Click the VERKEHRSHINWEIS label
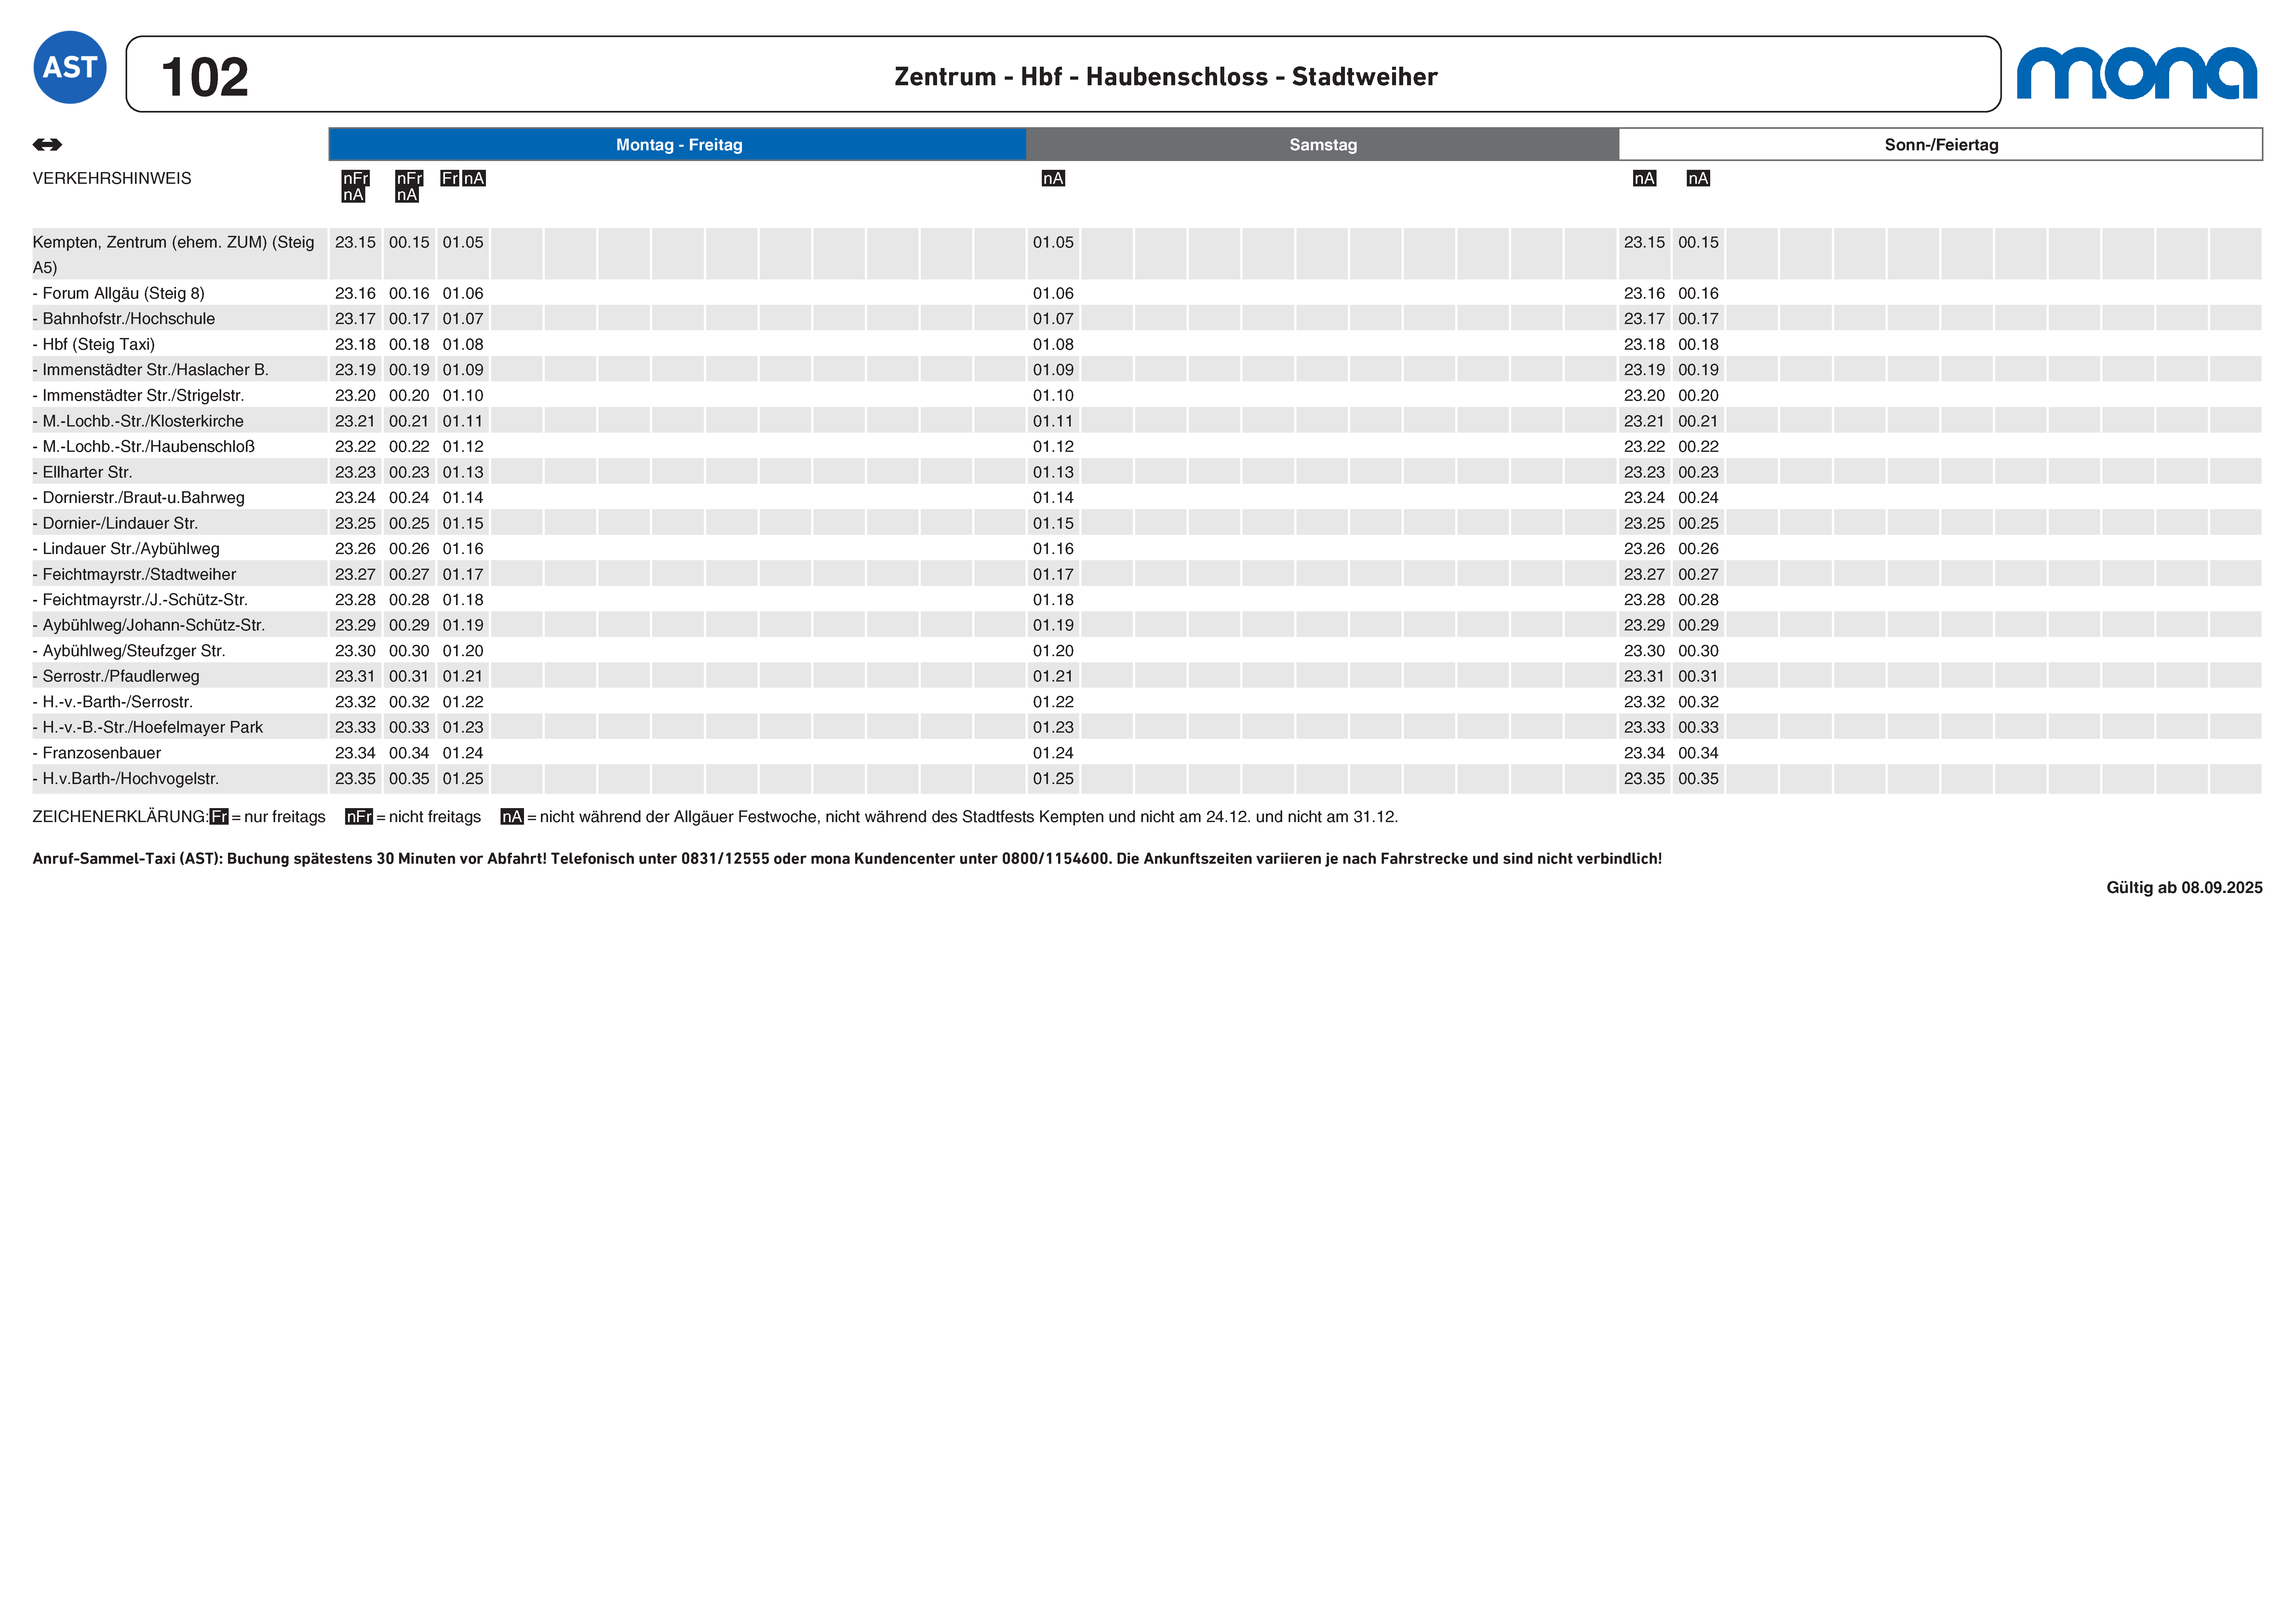The height and width of the screenshot is (1624, 2296). point(112,178)
